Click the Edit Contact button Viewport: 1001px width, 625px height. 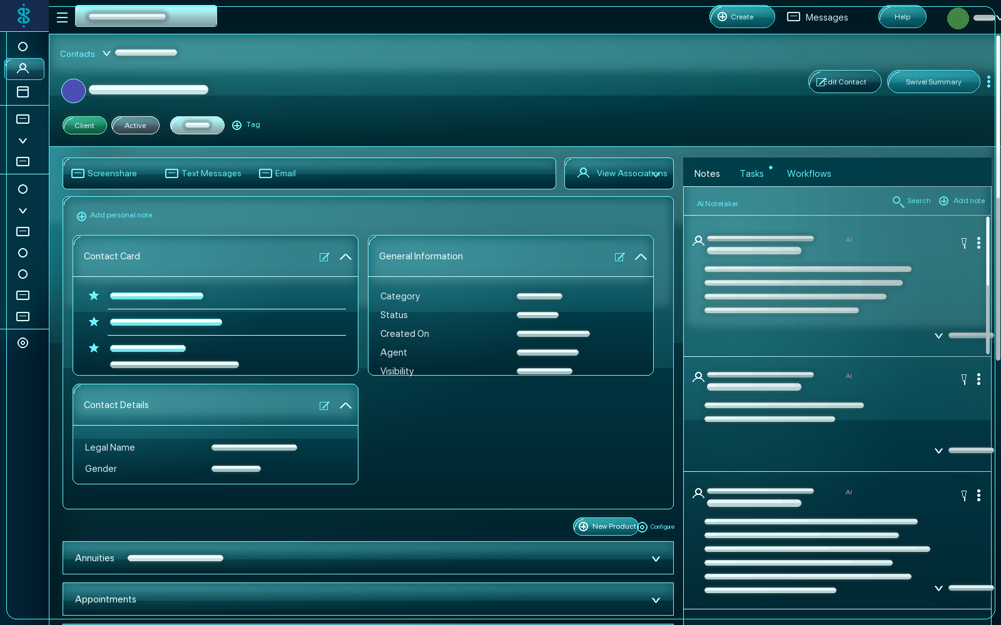(845, 82)
